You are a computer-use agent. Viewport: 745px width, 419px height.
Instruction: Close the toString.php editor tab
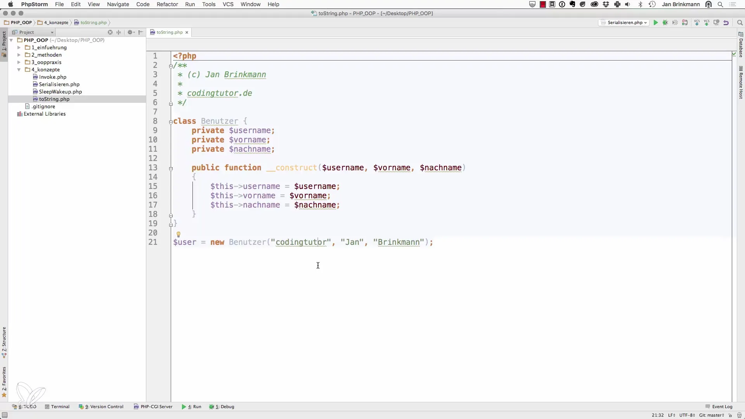pyautogui.click(x=187, y=32)
